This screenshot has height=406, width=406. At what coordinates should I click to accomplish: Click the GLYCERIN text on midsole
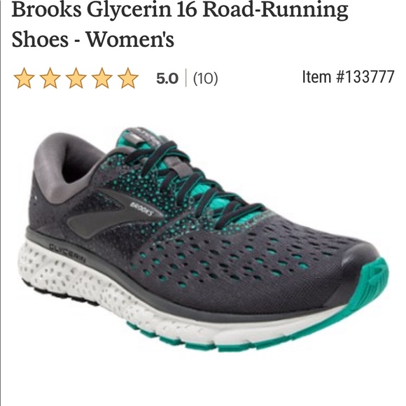(67, 253)
